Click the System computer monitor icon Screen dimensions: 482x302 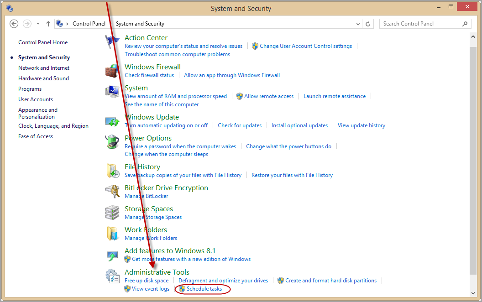(112, 92)
